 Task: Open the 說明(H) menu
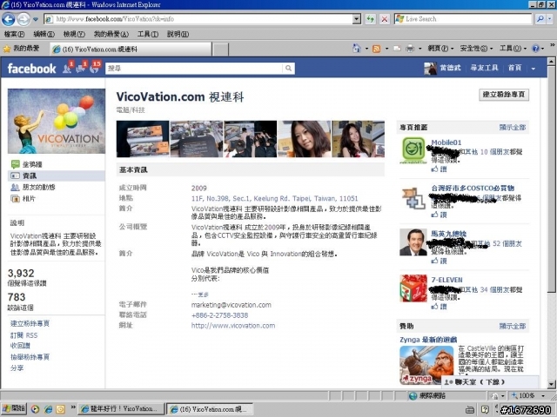(178, 34)
